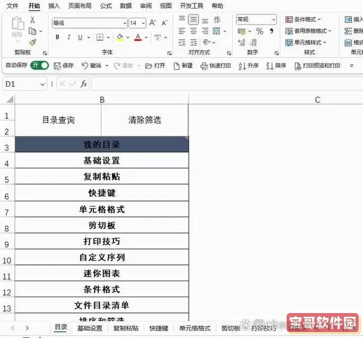
Task: Apply the red font color
Action: click(x=138, y=37)
